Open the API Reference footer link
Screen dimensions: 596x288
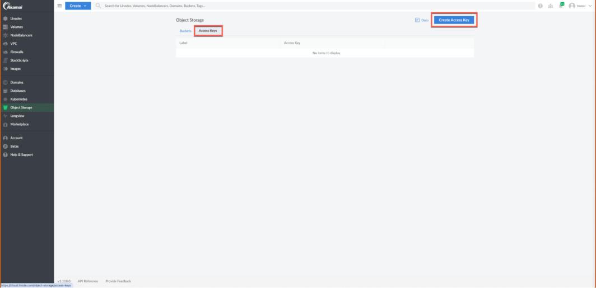tap(88, 281)
